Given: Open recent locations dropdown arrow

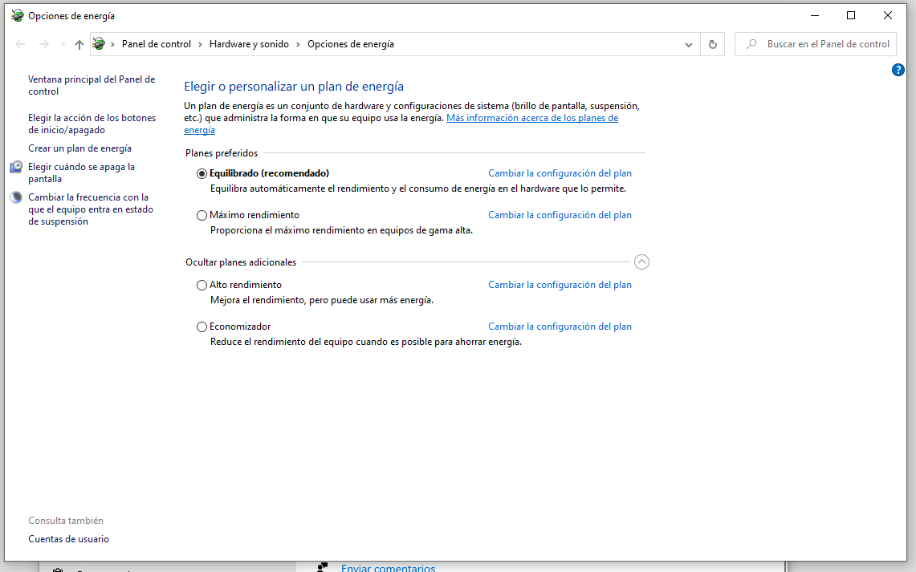Looking at the screenshot, I should click(x=63, y=44).
